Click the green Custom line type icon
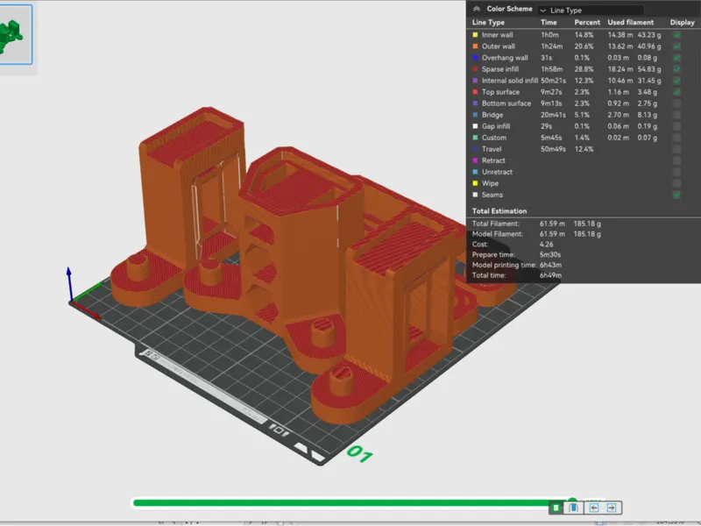Screen dimensions: 701x526 (x=475, y=138)
